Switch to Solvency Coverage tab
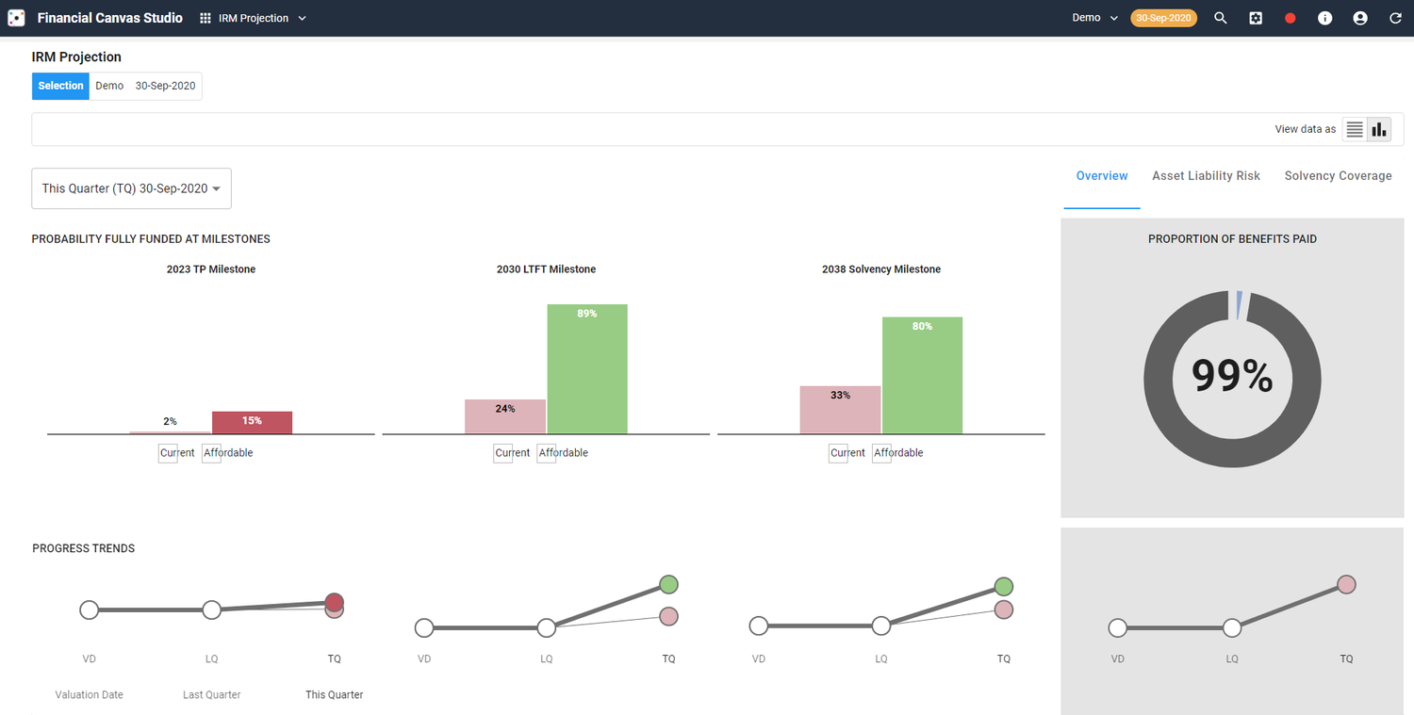 tap(1338, 176)
